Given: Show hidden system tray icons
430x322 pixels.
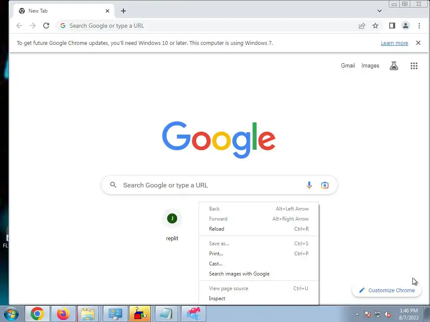Looking at the screenshot, I should click(x=357, y=314).
